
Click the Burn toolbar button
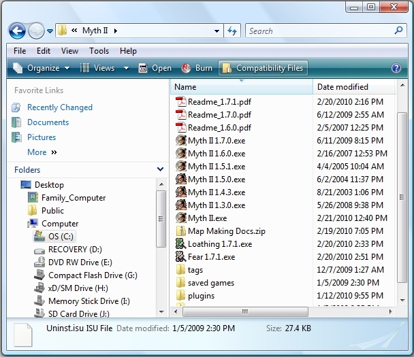pyautogui.click(x=197, y=68)
